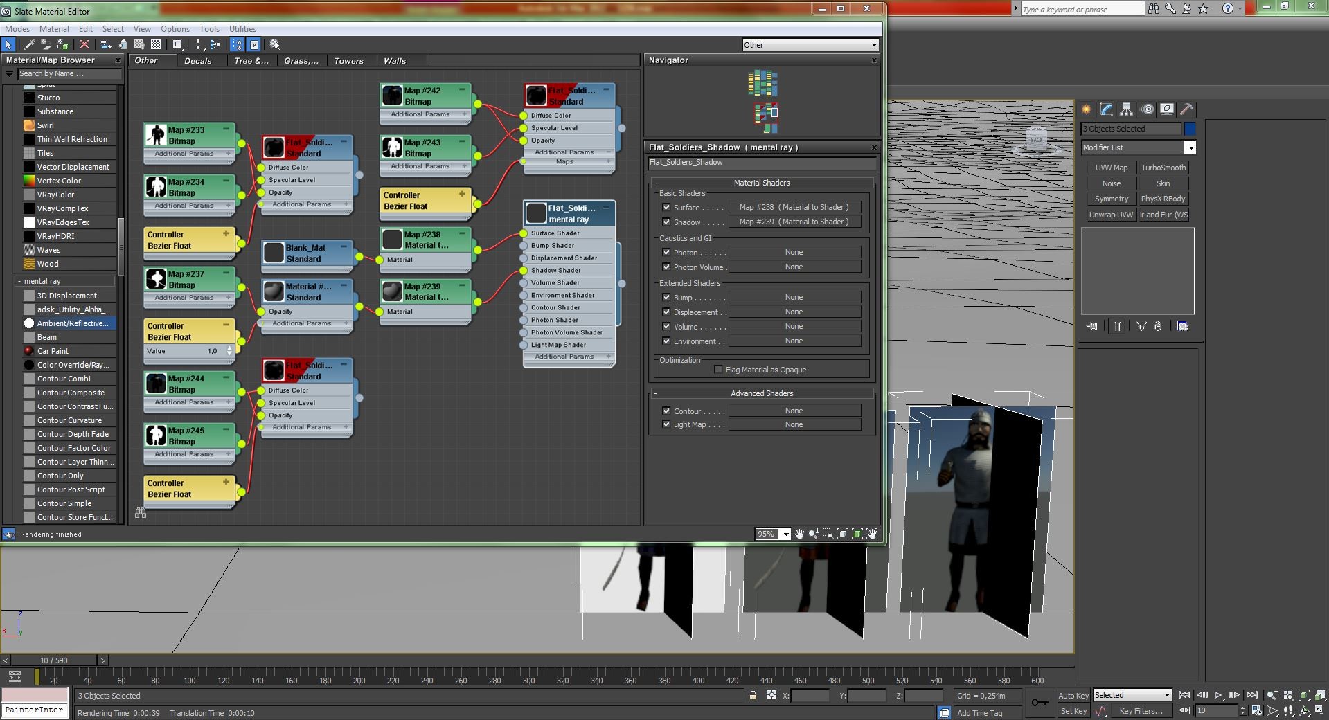Toggle the Photon checkbox
The image size is (1329, 720).
(x=666, y=252)
